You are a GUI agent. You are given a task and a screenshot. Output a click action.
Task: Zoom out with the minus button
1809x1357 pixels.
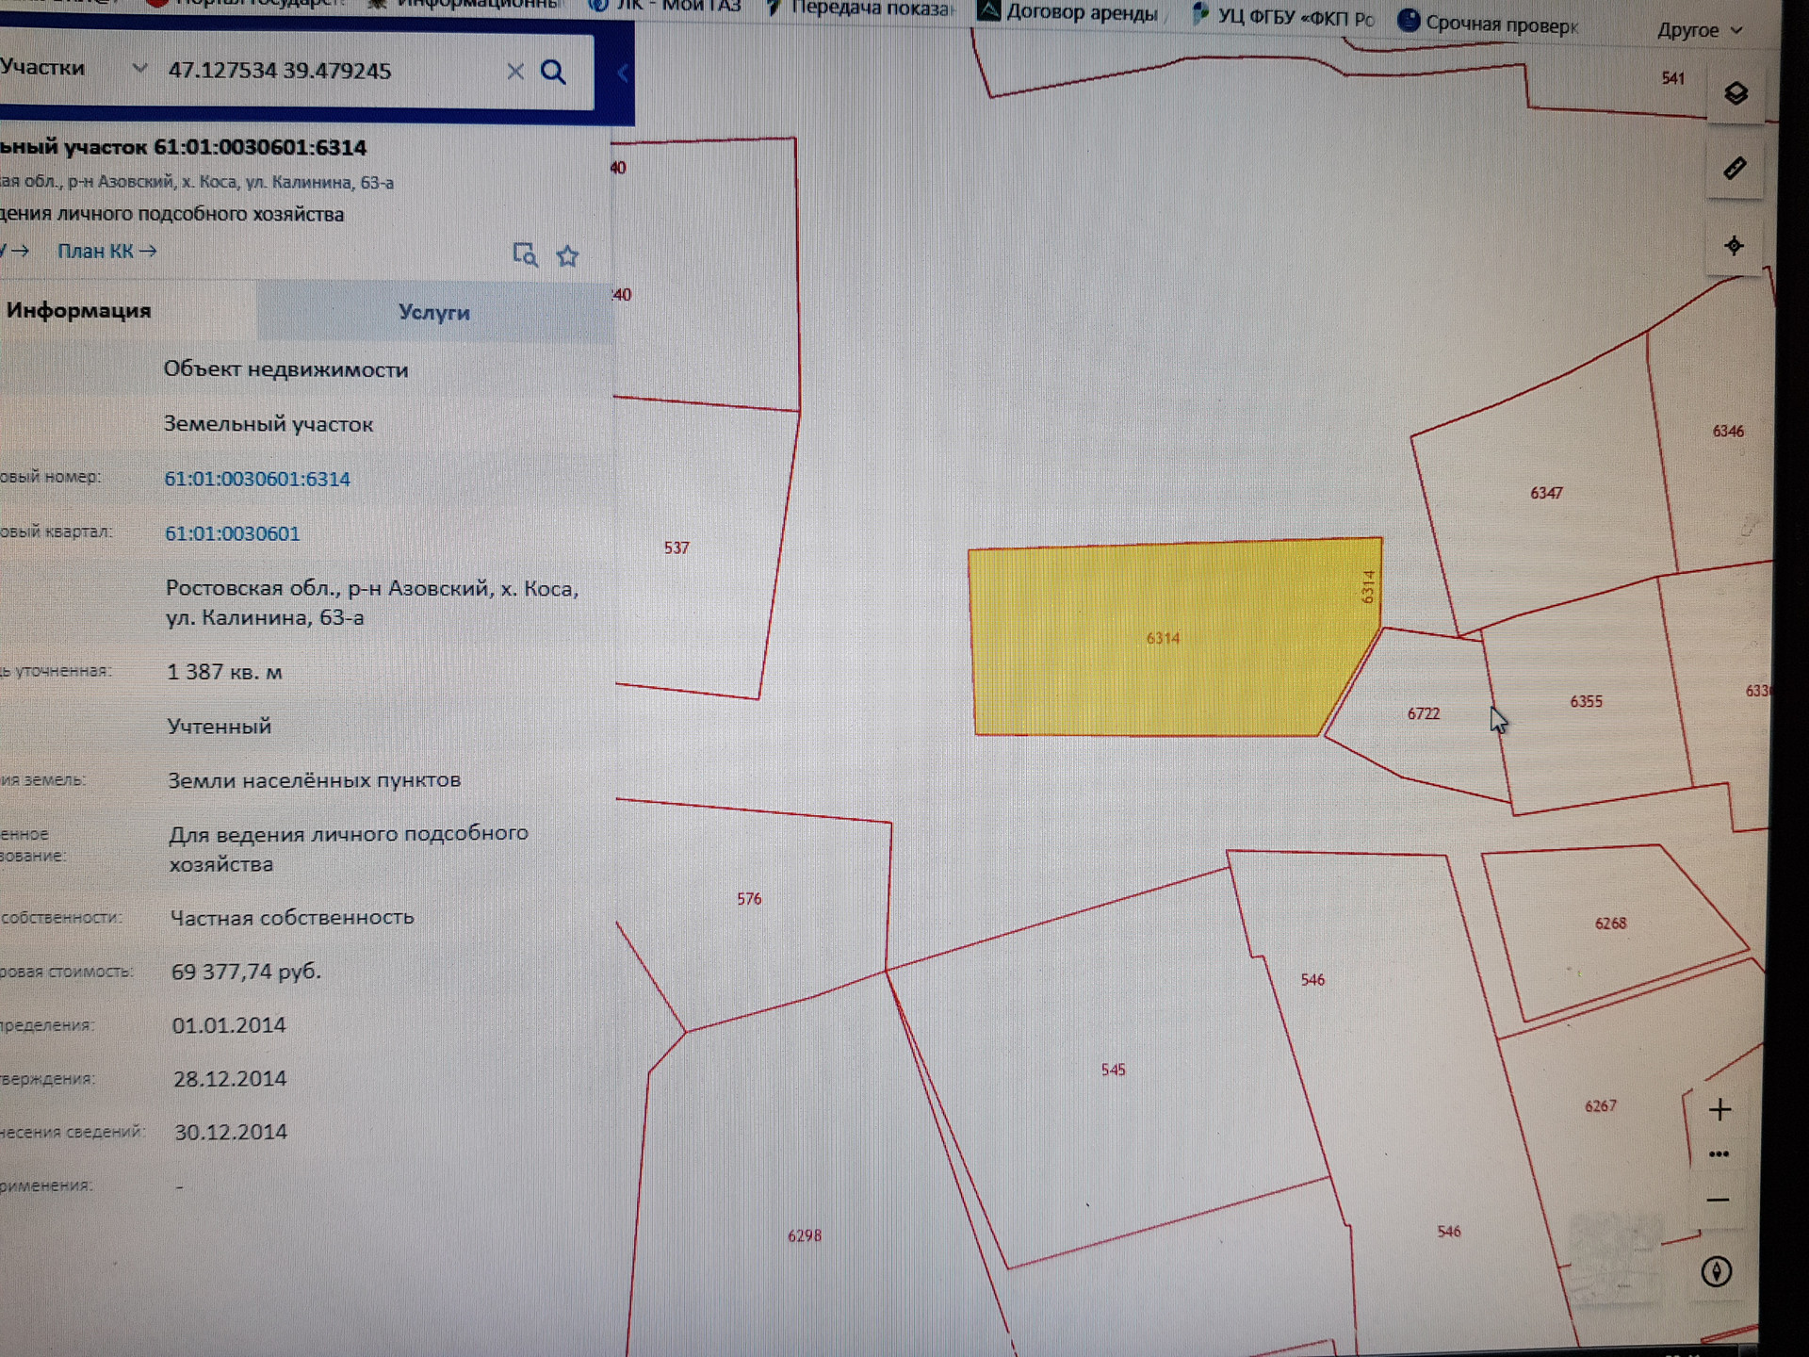coord(1718,1200)
